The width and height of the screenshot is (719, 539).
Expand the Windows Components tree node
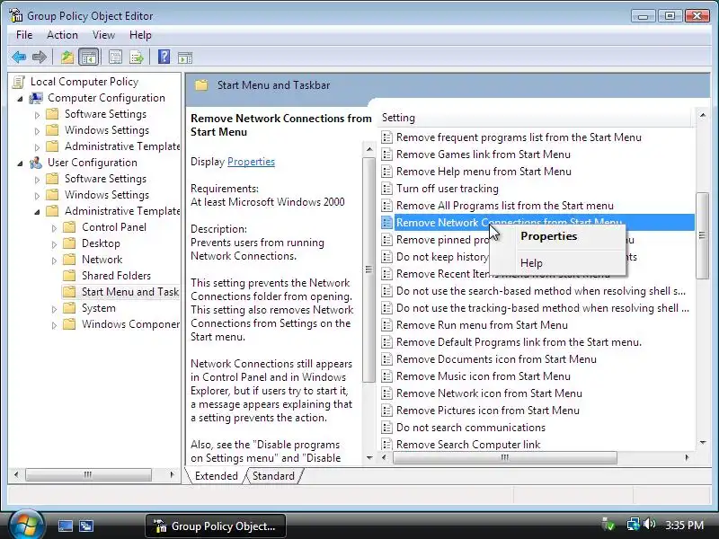click(54, 325)
